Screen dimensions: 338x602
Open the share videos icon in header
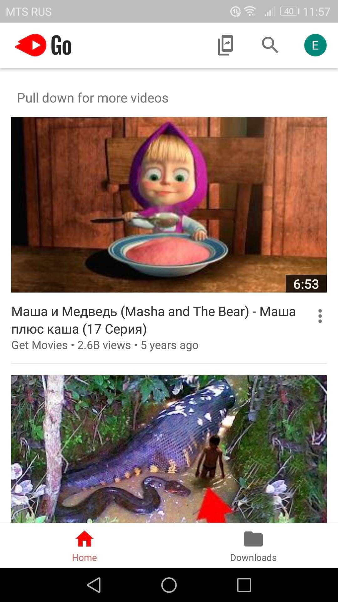[225, 45]
